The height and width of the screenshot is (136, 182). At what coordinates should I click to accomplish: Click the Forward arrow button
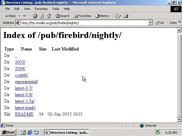pyautogui.click(x=24, y=16)
